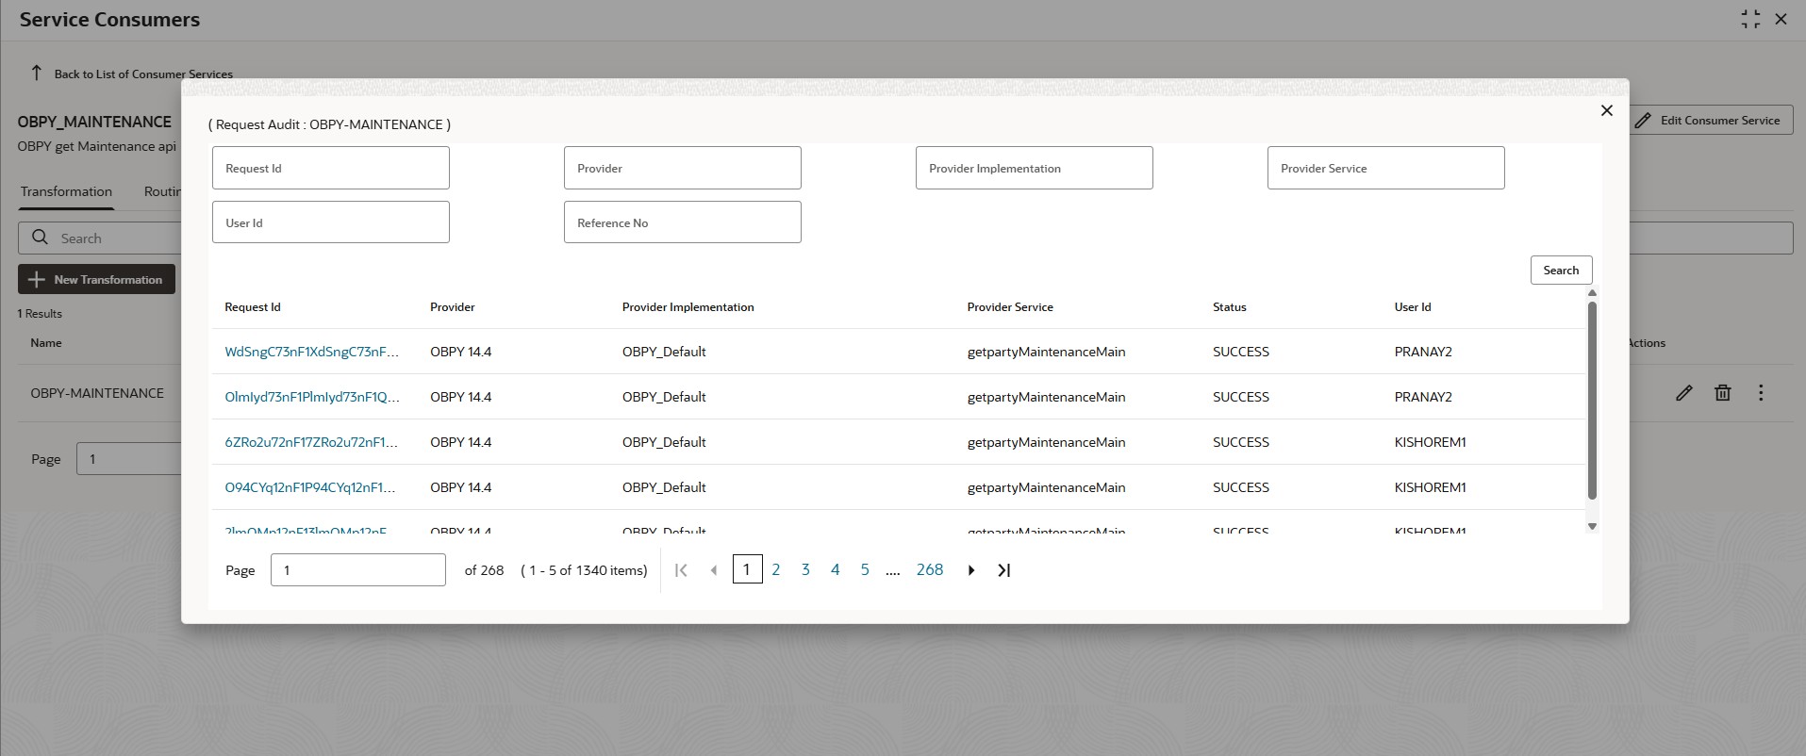
Task: Click KISHOREM1 user in 6ZRo2u72nF1 row
Action: click(x=1431, y=442)
